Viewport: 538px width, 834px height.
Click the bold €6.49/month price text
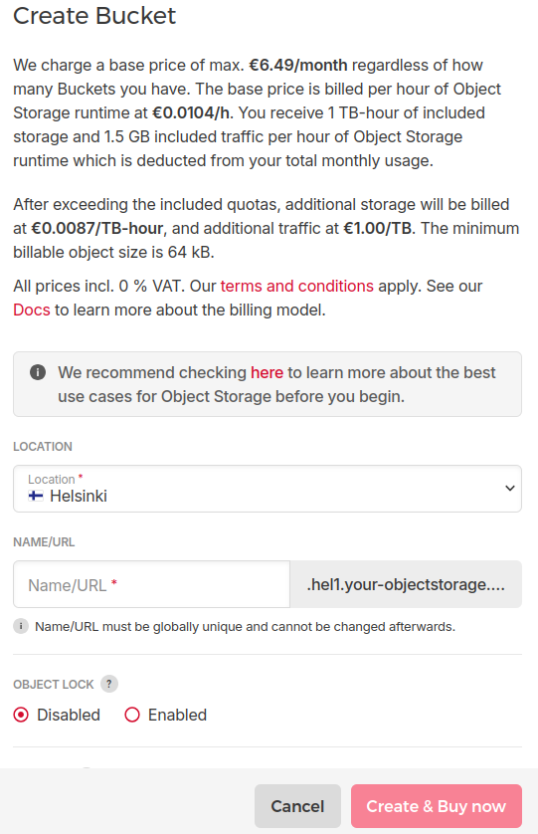coord(297,65)
